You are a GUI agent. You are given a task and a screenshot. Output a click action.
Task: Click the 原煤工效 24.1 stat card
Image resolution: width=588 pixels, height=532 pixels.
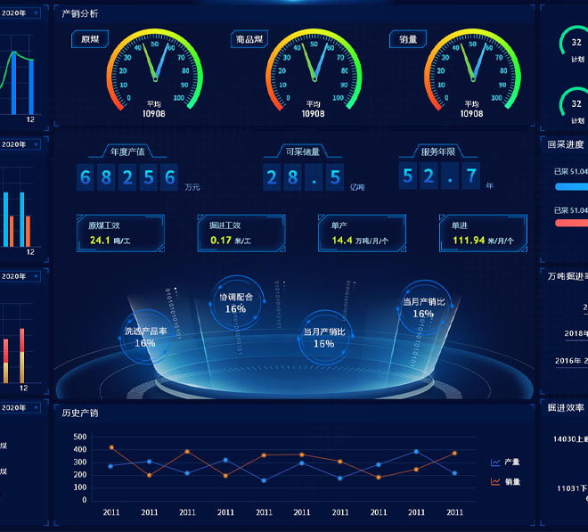tap(120, 233)
